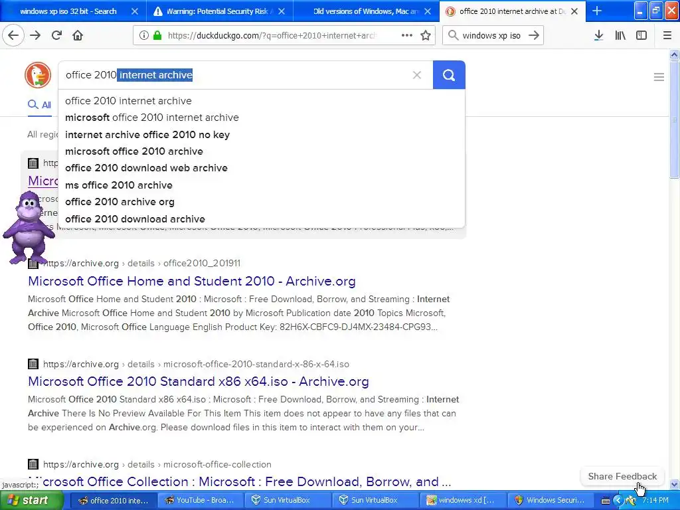Open page actions three-dot menu in address bar
This screenshot has width=680, height=510.
coord(407,35)
